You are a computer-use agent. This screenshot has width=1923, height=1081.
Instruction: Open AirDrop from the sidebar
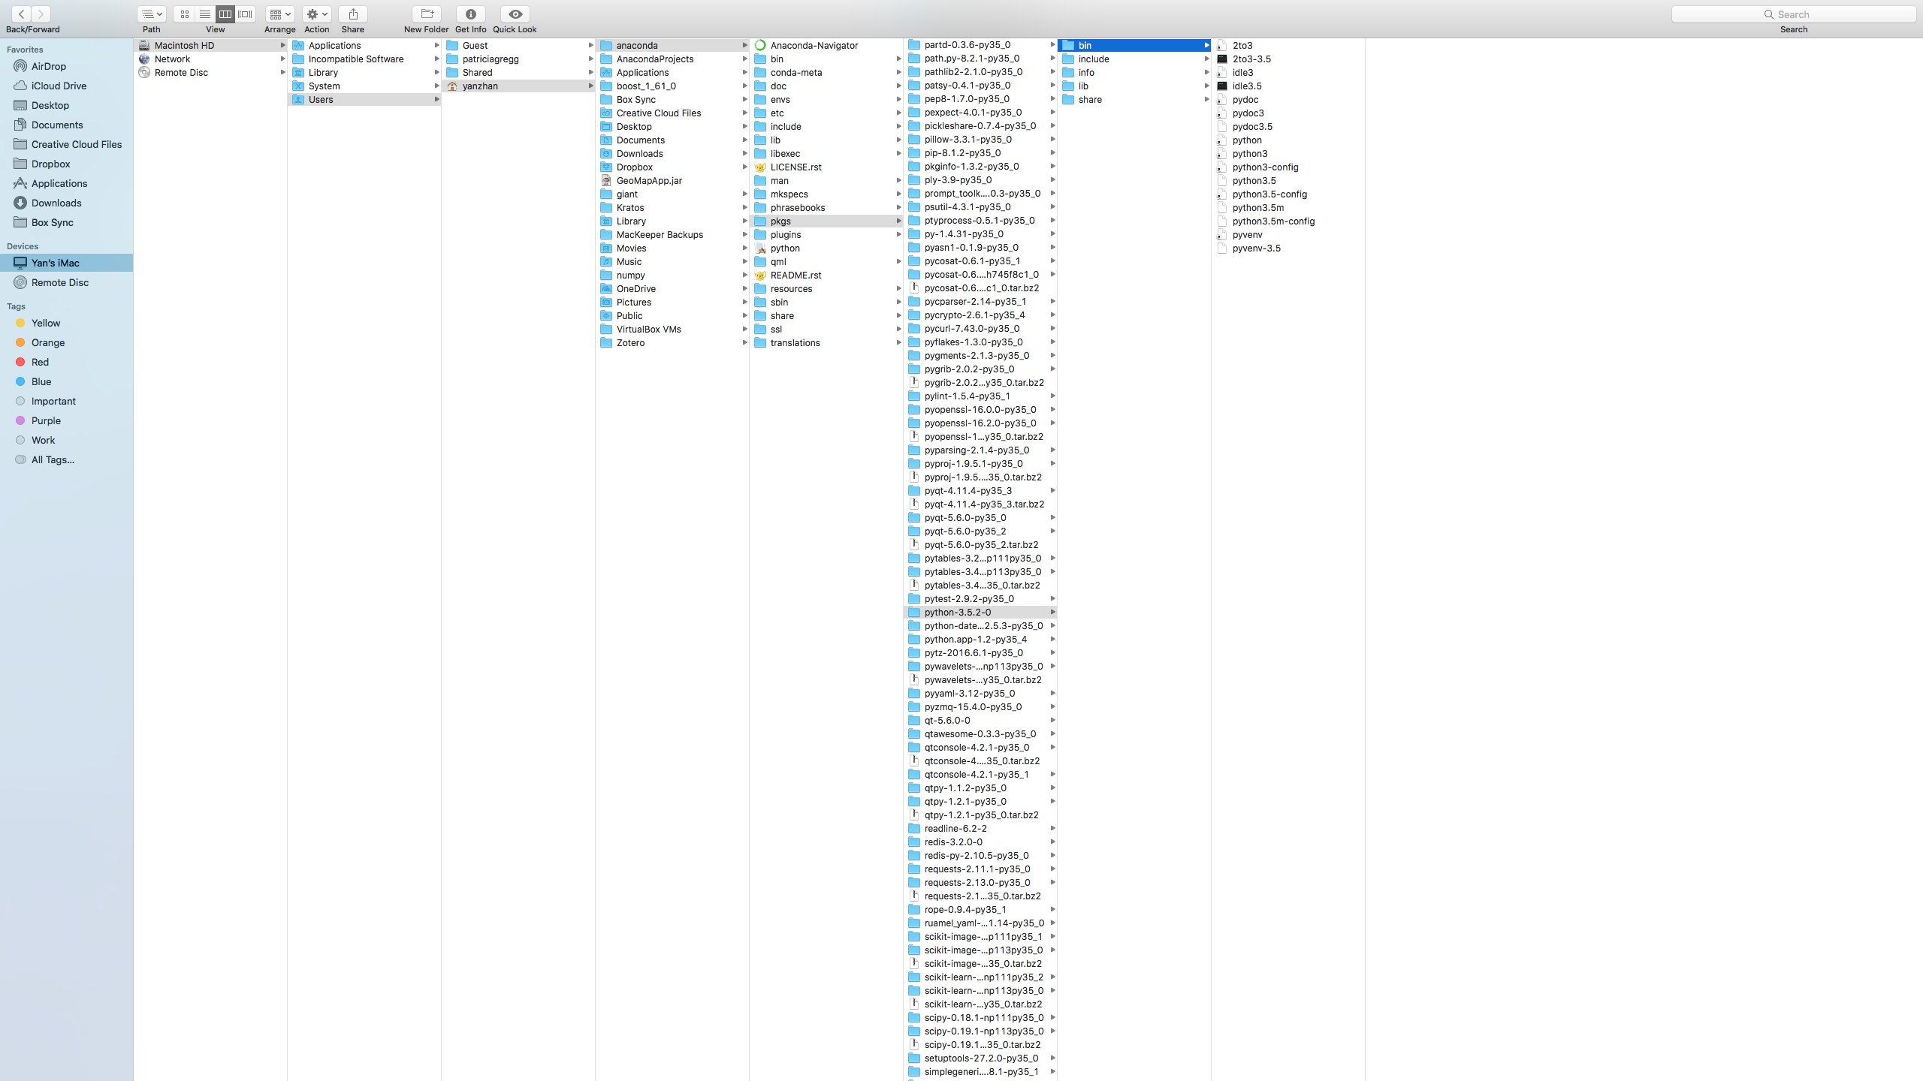point(48,66)
